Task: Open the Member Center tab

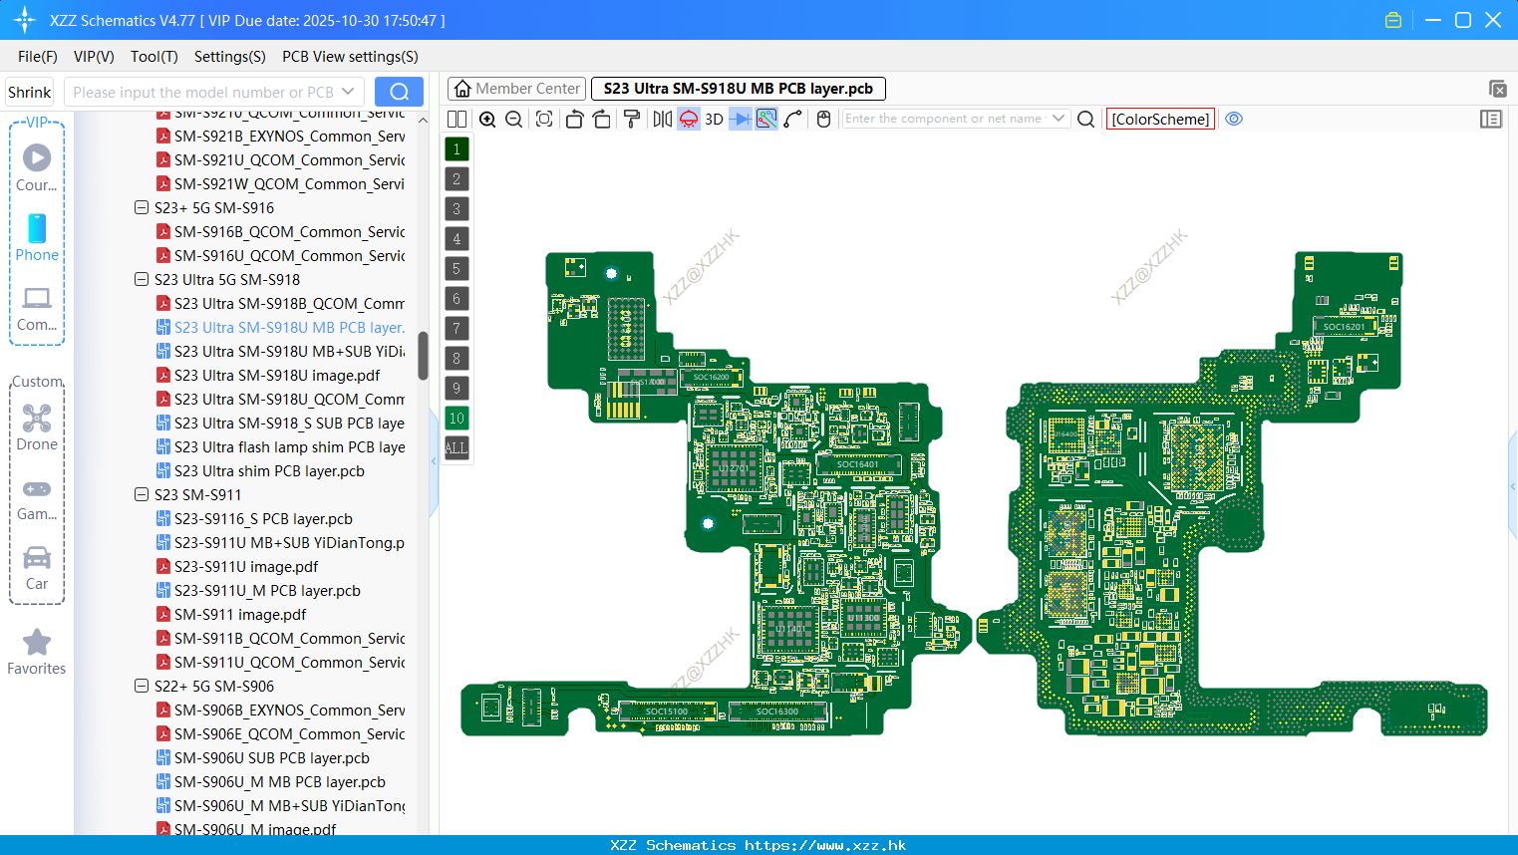Action: [516, 89]
